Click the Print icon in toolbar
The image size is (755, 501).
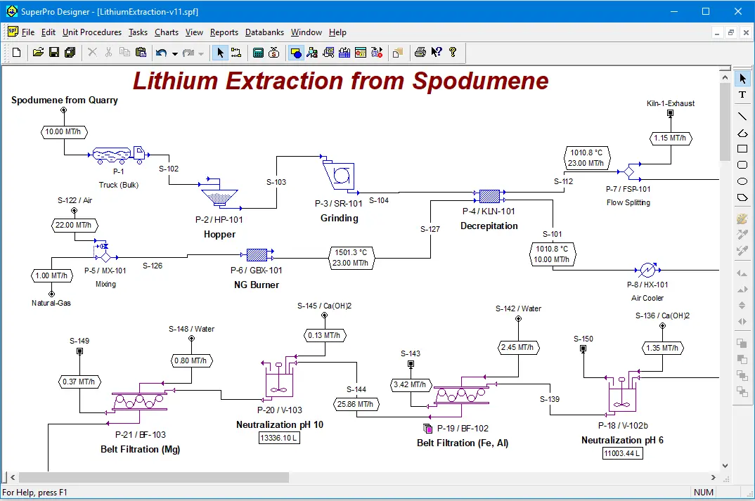click(x=420, y=53)
